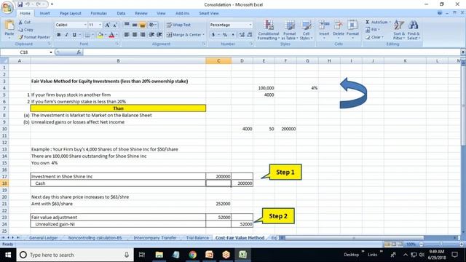Open Cell Styles gallery
The width and height of the screenshot is (466, 262).
(x=306, y=30)
